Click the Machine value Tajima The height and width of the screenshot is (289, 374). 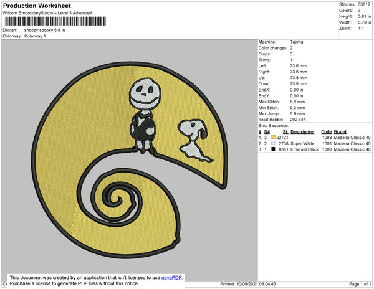[297, 42]
